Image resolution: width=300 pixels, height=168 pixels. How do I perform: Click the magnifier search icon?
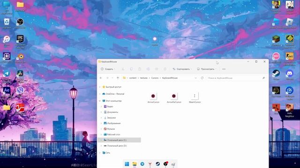coord(263,78)
